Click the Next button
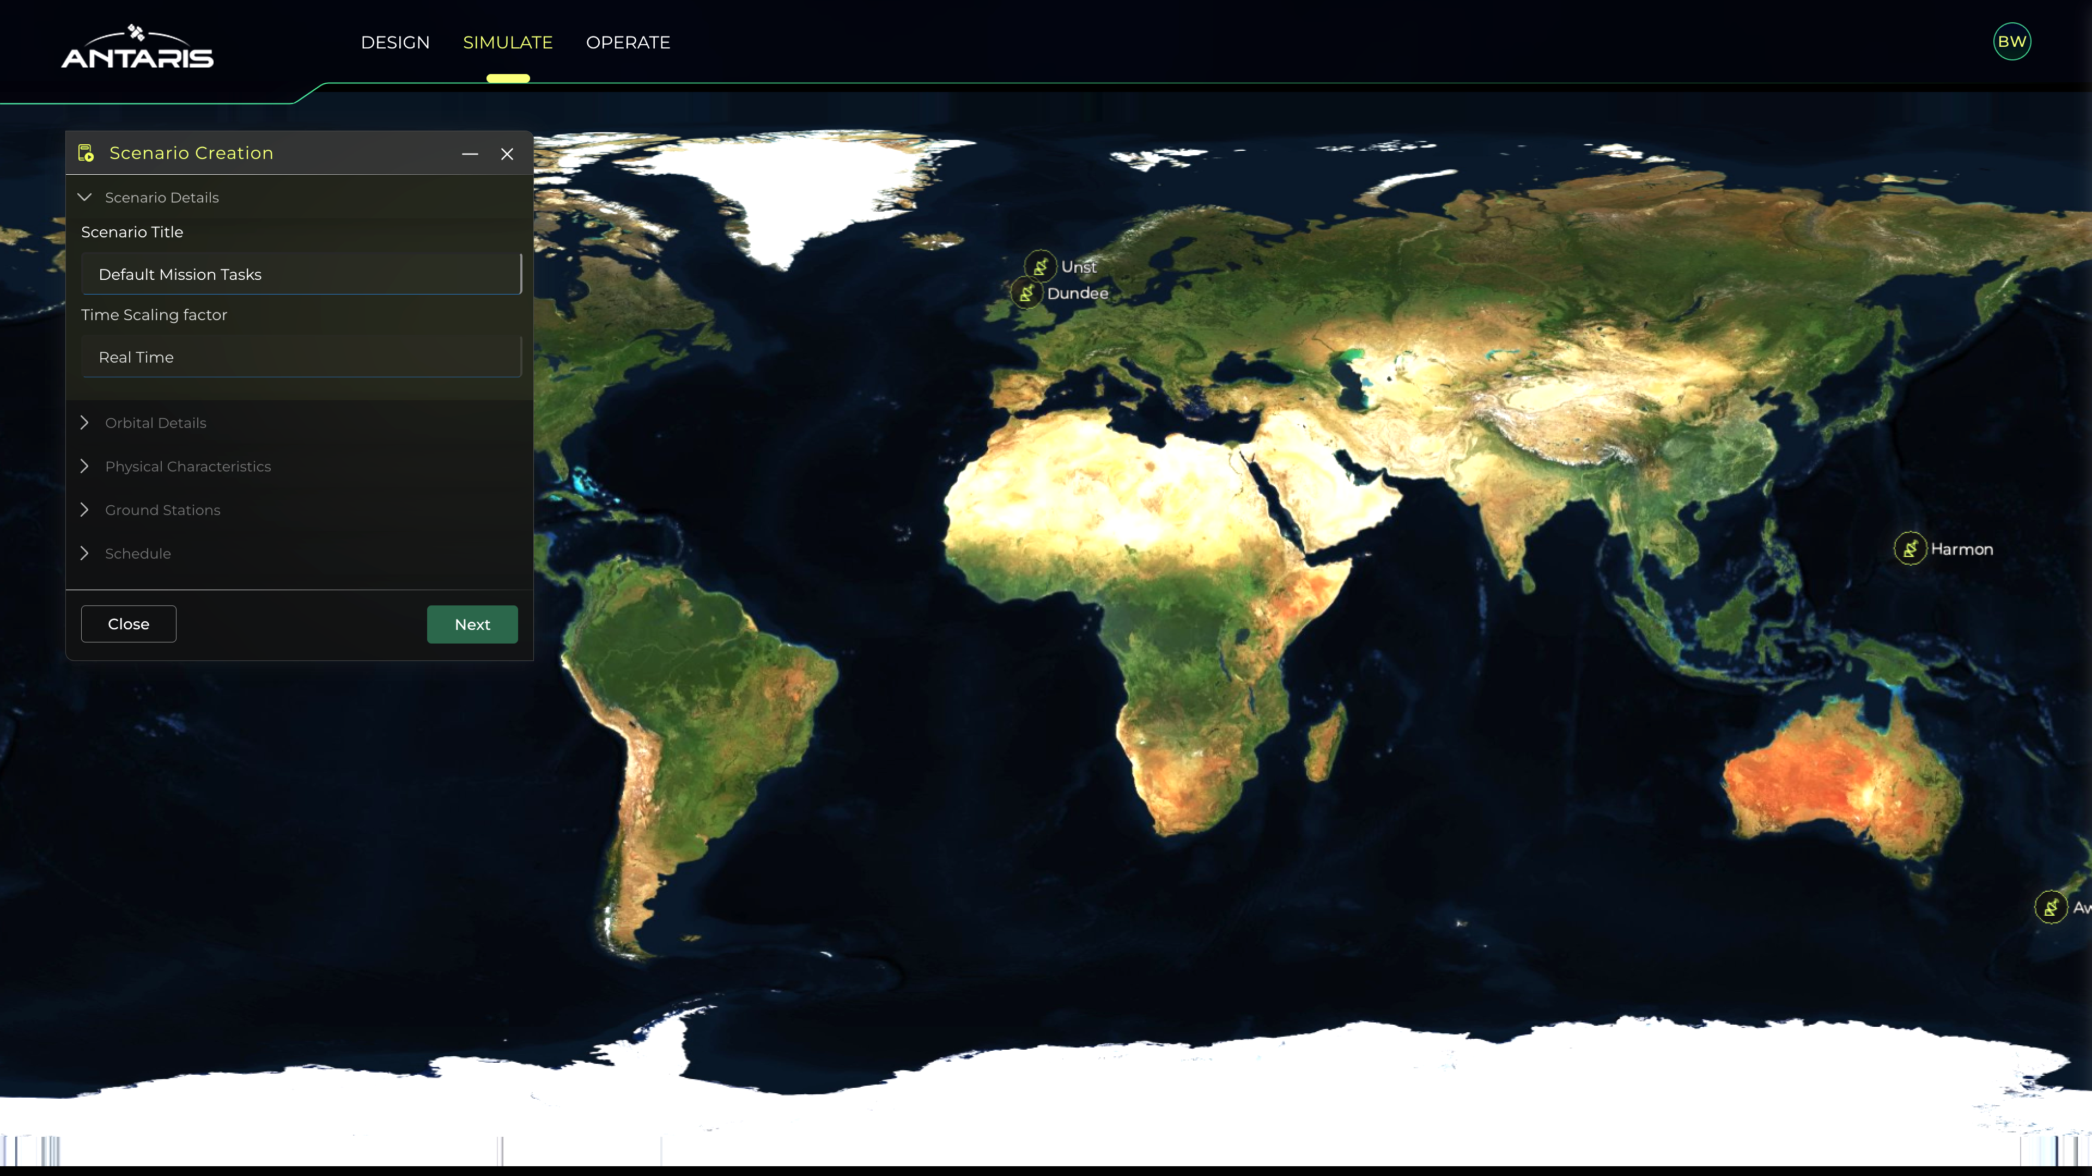2092x1176 pixels. [472, 624]
